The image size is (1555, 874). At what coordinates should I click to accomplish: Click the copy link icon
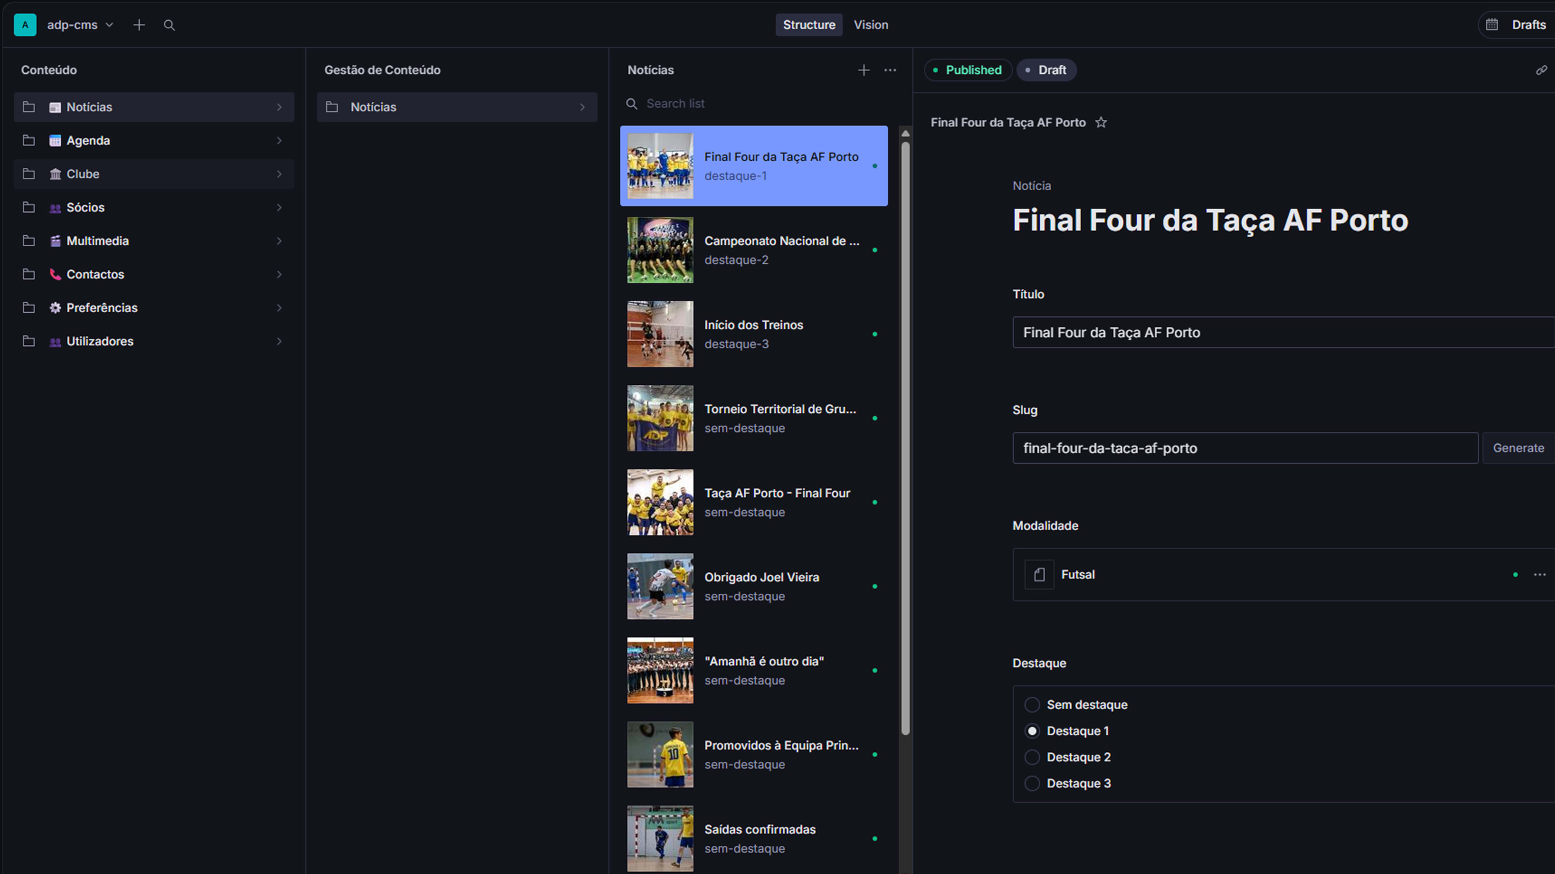(x=1541, y=70)
